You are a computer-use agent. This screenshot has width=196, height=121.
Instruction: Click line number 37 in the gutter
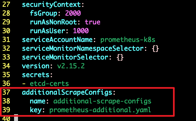6,92
